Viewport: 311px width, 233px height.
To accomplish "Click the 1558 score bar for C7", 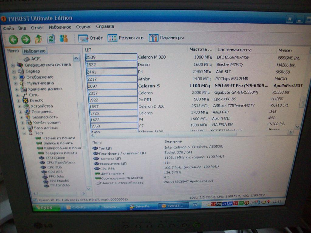I will [x=114, y=126].
